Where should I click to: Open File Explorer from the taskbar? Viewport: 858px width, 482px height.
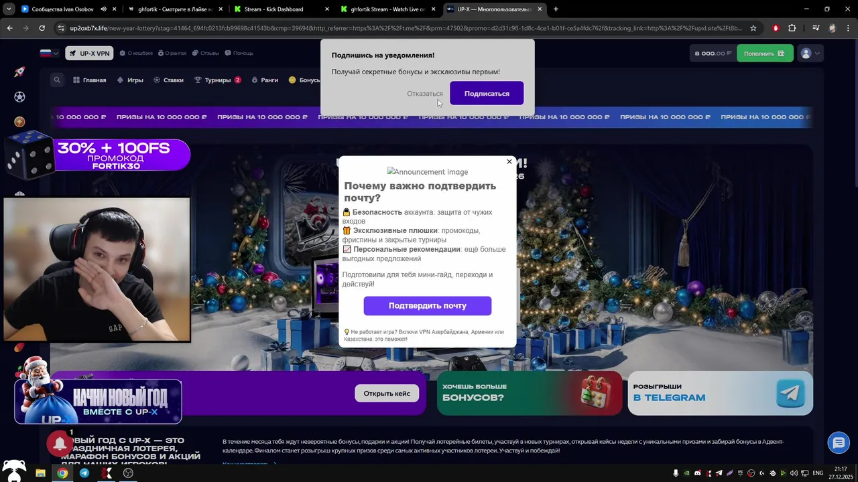[40, 473]
